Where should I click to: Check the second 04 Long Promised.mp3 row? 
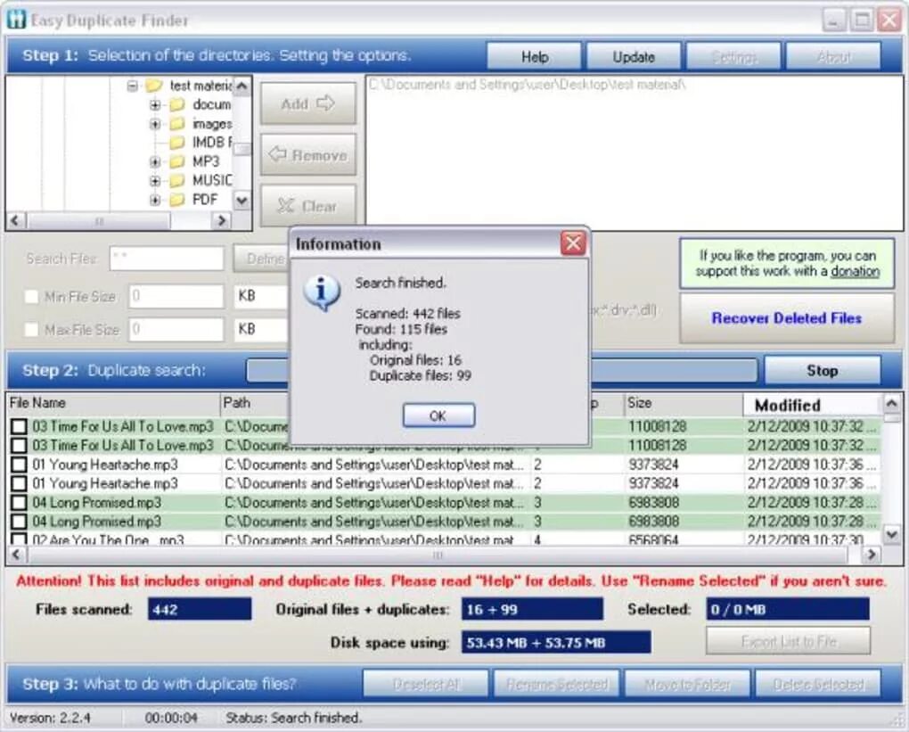[19, 522]
